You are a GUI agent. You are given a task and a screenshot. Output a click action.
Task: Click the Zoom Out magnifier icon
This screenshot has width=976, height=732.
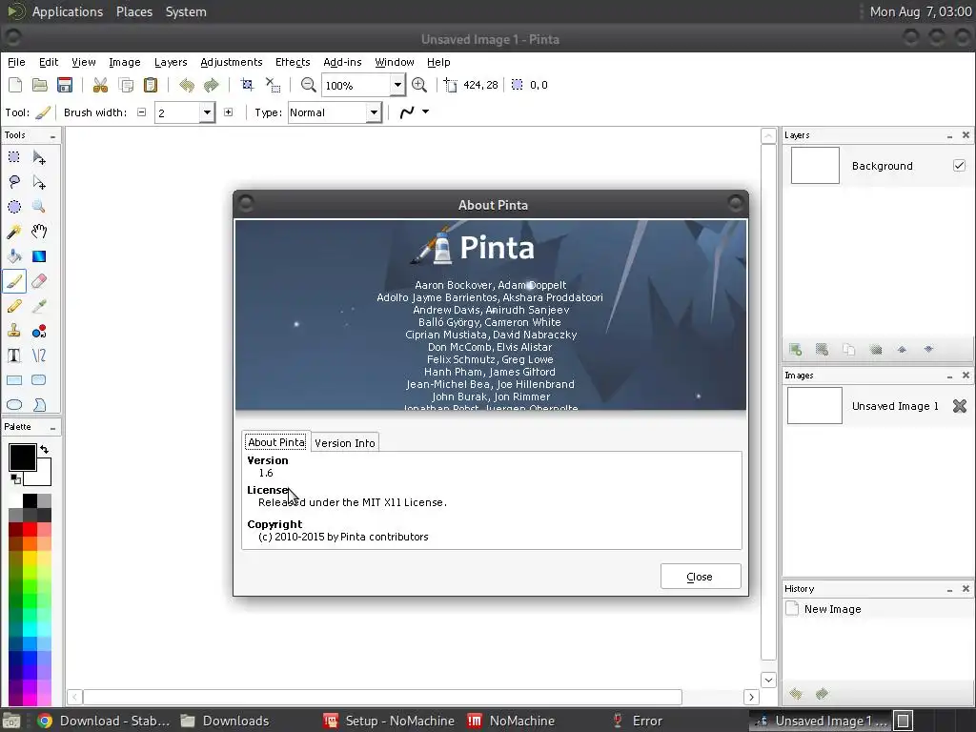pos(308,85)
